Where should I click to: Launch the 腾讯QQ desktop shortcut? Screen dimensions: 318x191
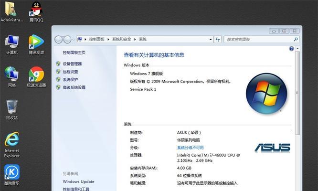[x=36, y=11]
